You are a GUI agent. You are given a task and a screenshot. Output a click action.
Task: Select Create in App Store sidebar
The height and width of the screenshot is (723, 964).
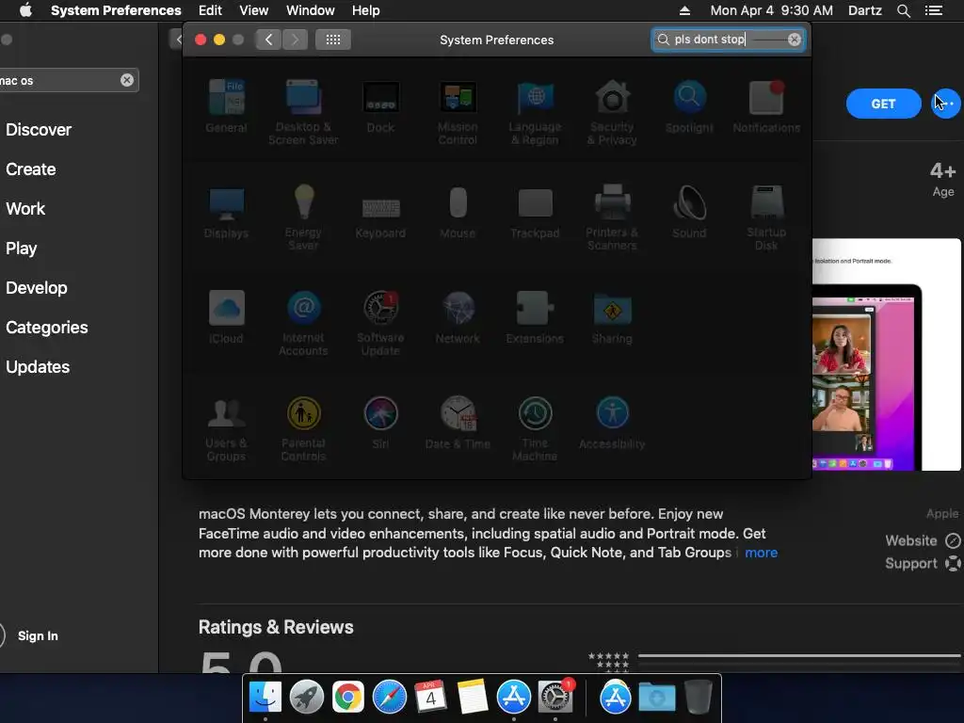pyautogui.click(x=31, y=169)
